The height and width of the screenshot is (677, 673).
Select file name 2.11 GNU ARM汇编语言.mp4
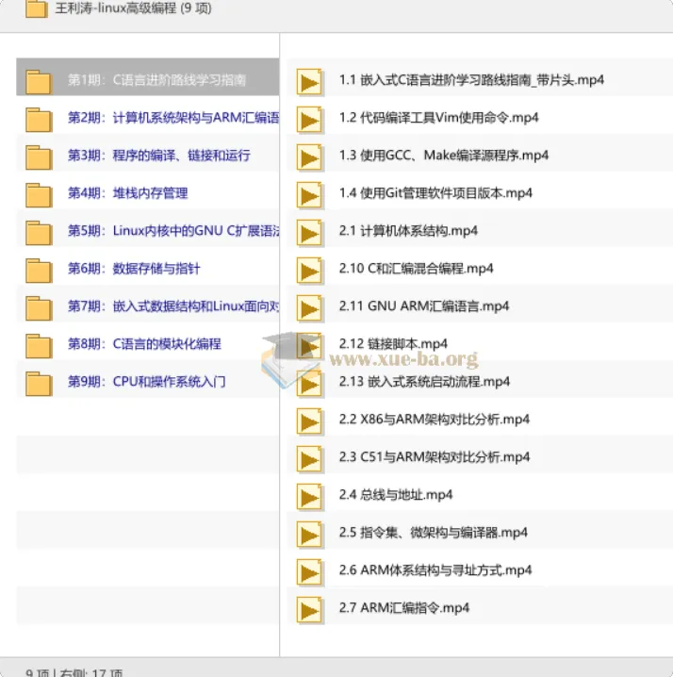click(424, 306)
